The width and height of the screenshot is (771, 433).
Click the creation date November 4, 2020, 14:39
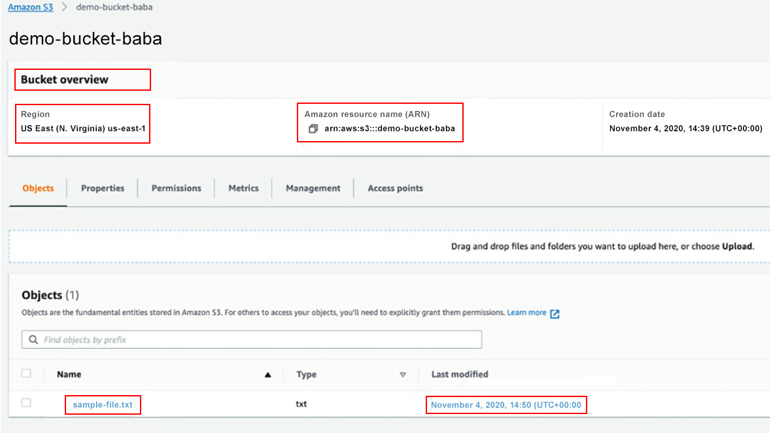pos(685,129)
